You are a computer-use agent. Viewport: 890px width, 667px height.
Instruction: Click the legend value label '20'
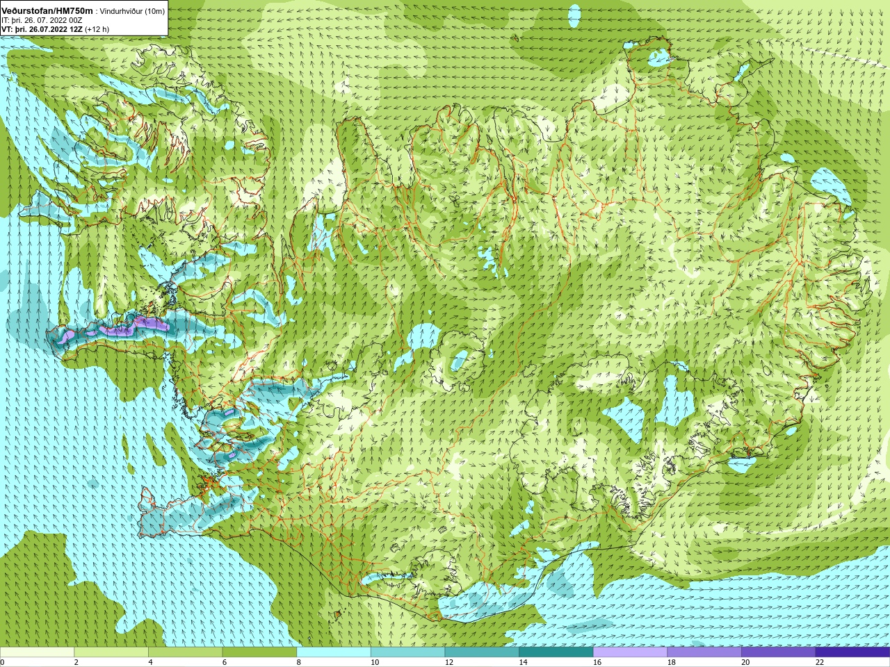point(745,662)
